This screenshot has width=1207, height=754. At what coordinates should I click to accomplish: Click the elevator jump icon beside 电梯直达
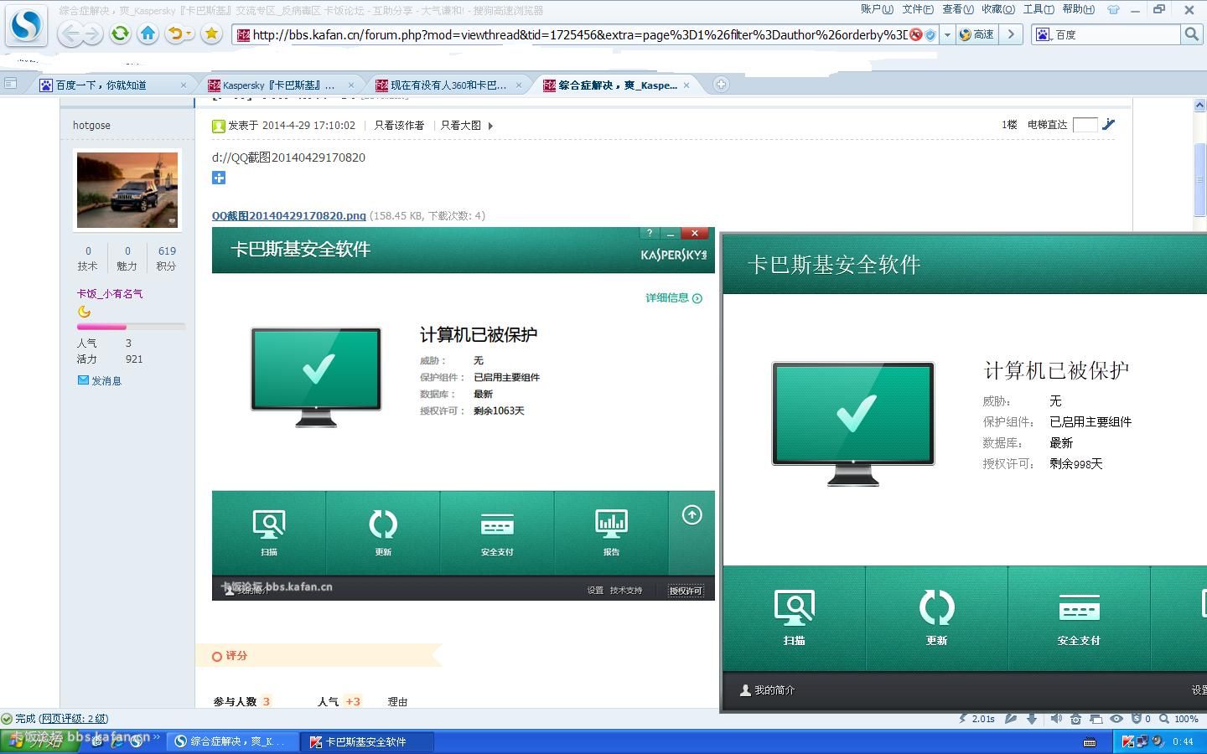pyautogui.click(x=1109, y=124)
